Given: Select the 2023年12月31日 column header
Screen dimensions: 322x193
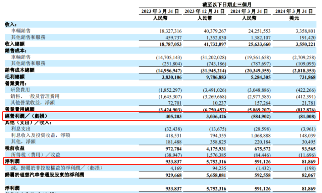Looking at the screenshot, I should [204, 11].
